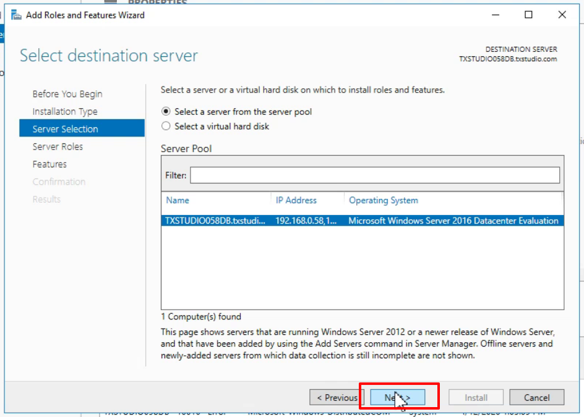Close the Add Roles and Features Wizard
The height and width of the screenshot is (417, 584).
pos(562,15)
